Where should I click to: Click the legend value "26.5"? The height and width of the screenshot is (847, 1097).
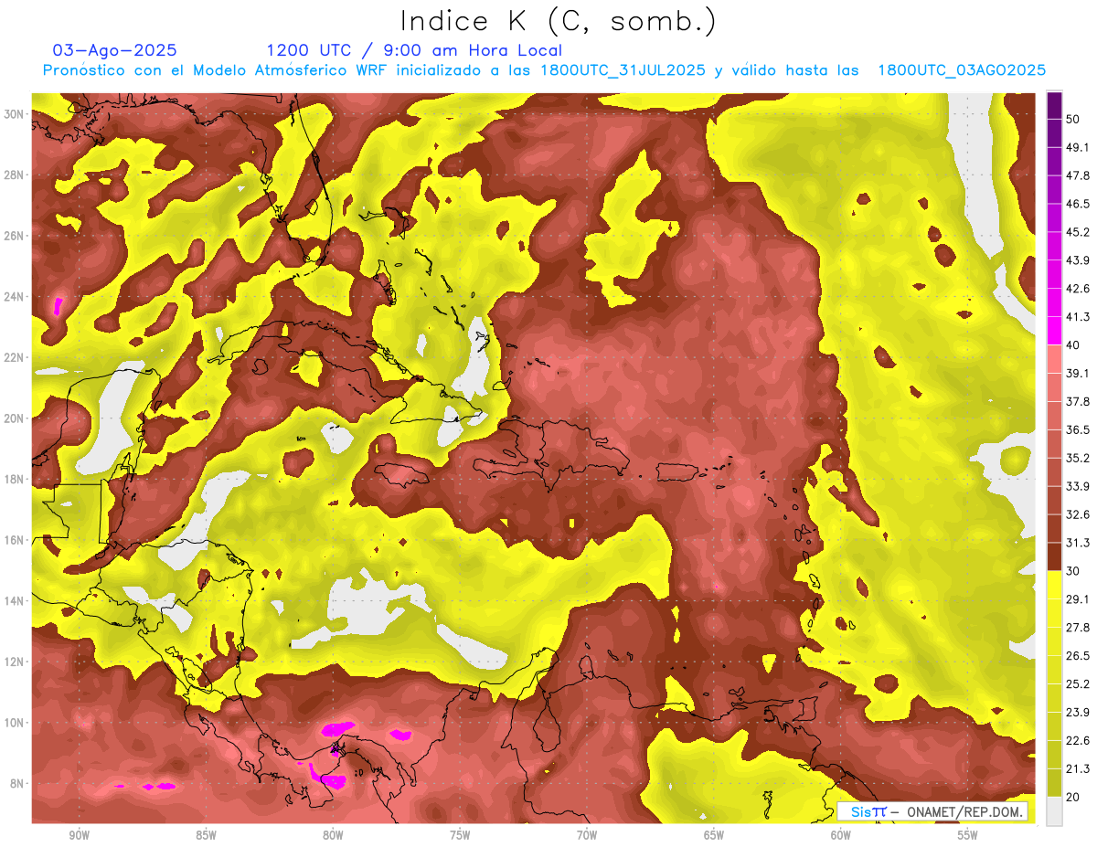[1078, 655]
